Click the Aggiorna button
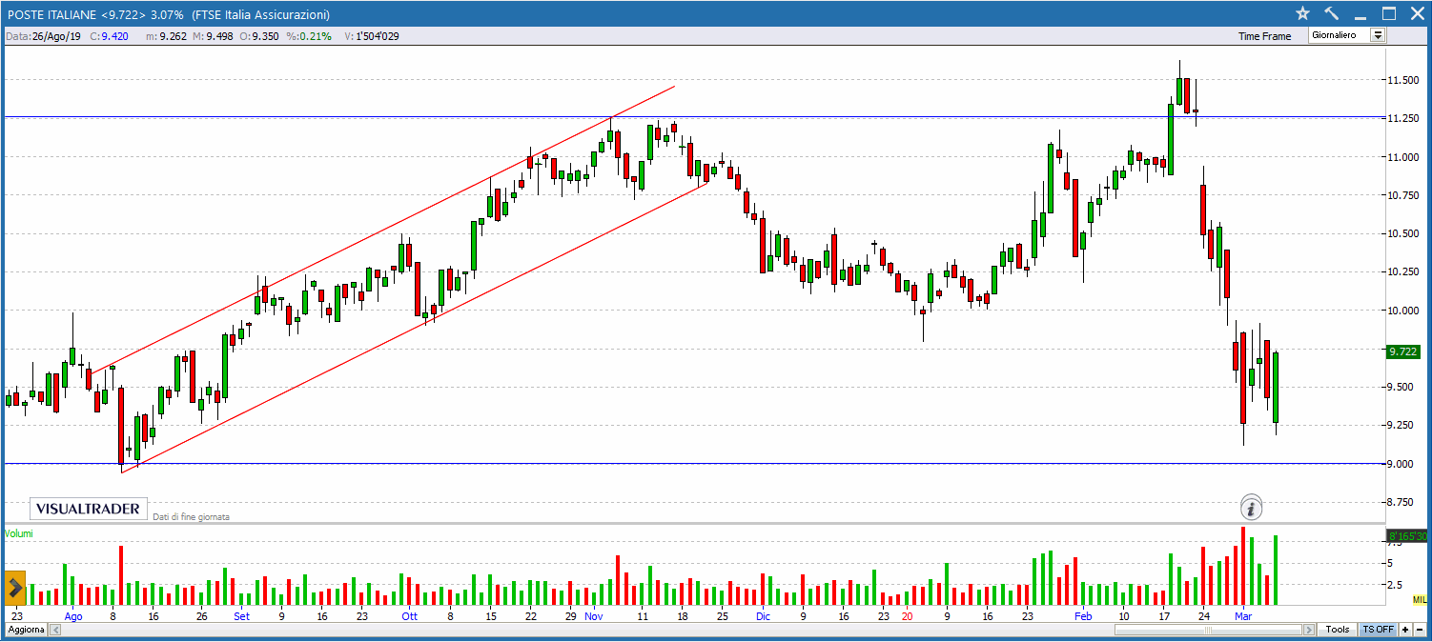This screenshot has height=642, width=1432. pos(26,631)
